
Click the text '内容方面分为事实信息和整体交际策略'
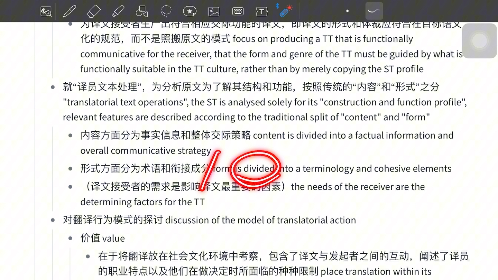click(x=165, y=136)
